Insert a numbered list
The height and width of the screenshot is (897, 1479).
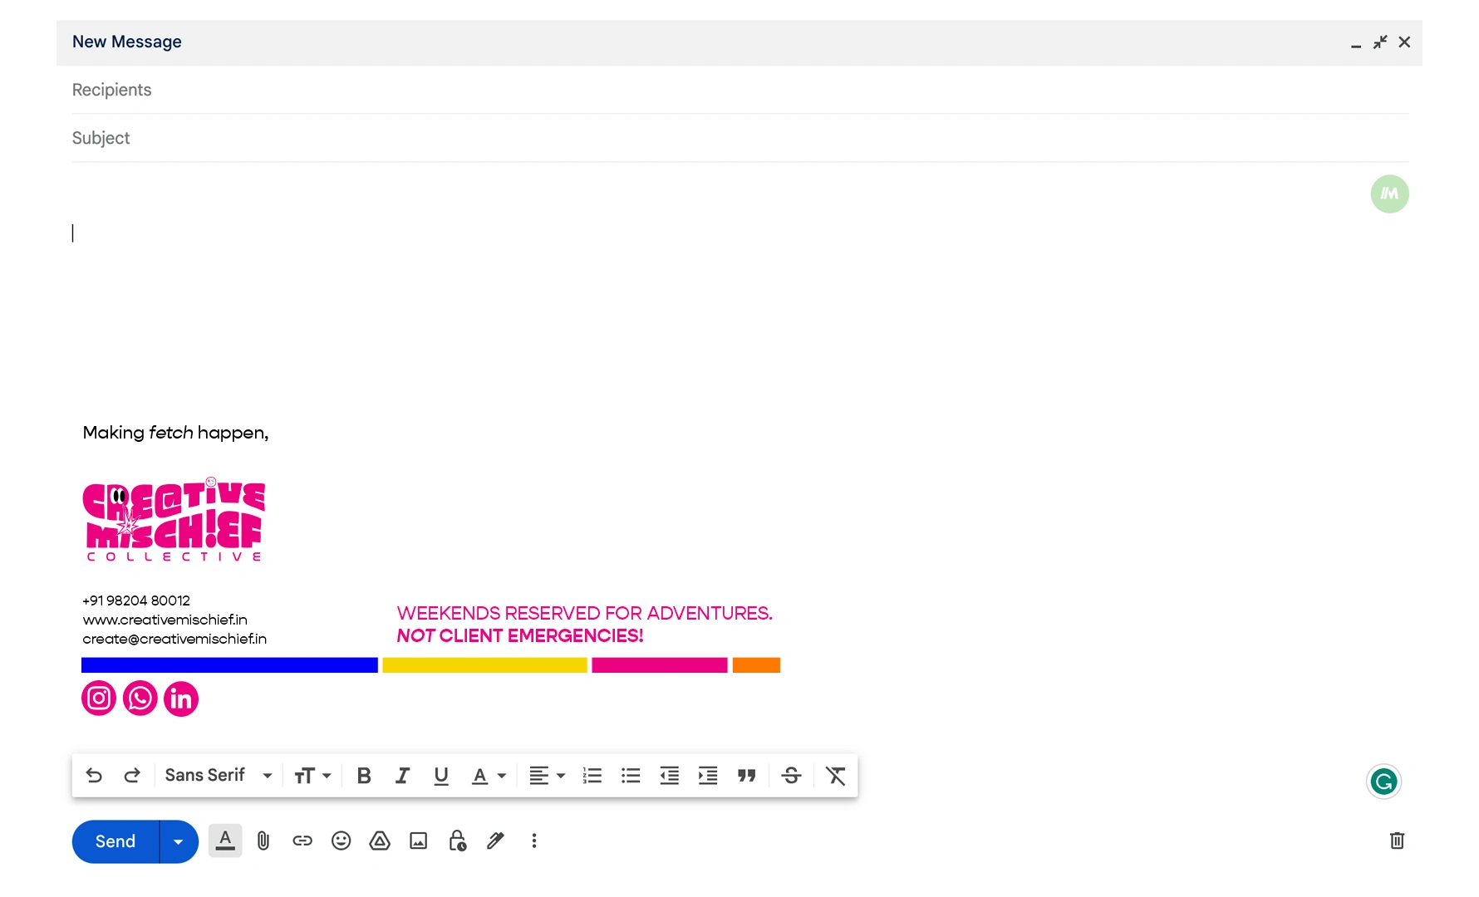click(x=592, y=776)
